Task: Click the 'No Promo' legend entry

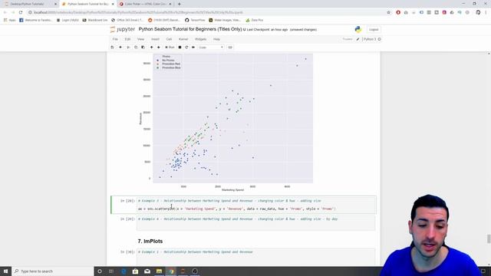Action: [x=168, y=60]
